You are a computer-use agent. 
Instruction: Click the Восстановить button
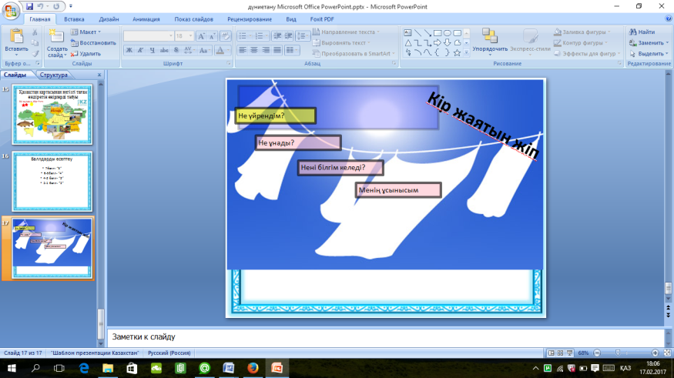(x=94, y=43)
